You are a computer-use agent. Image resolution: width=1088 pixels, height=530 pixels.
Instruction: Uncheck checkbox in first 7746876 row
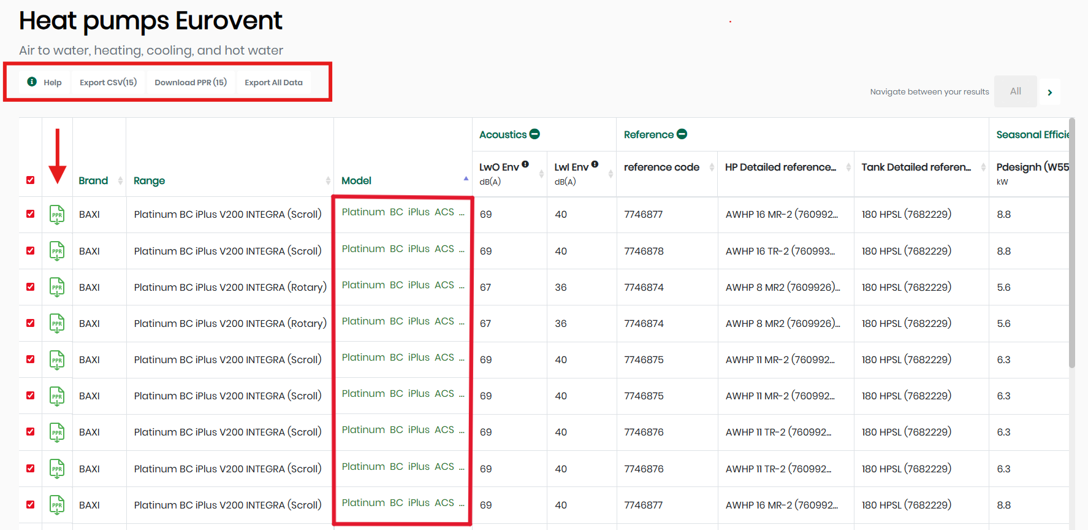[x=30, y=431]
